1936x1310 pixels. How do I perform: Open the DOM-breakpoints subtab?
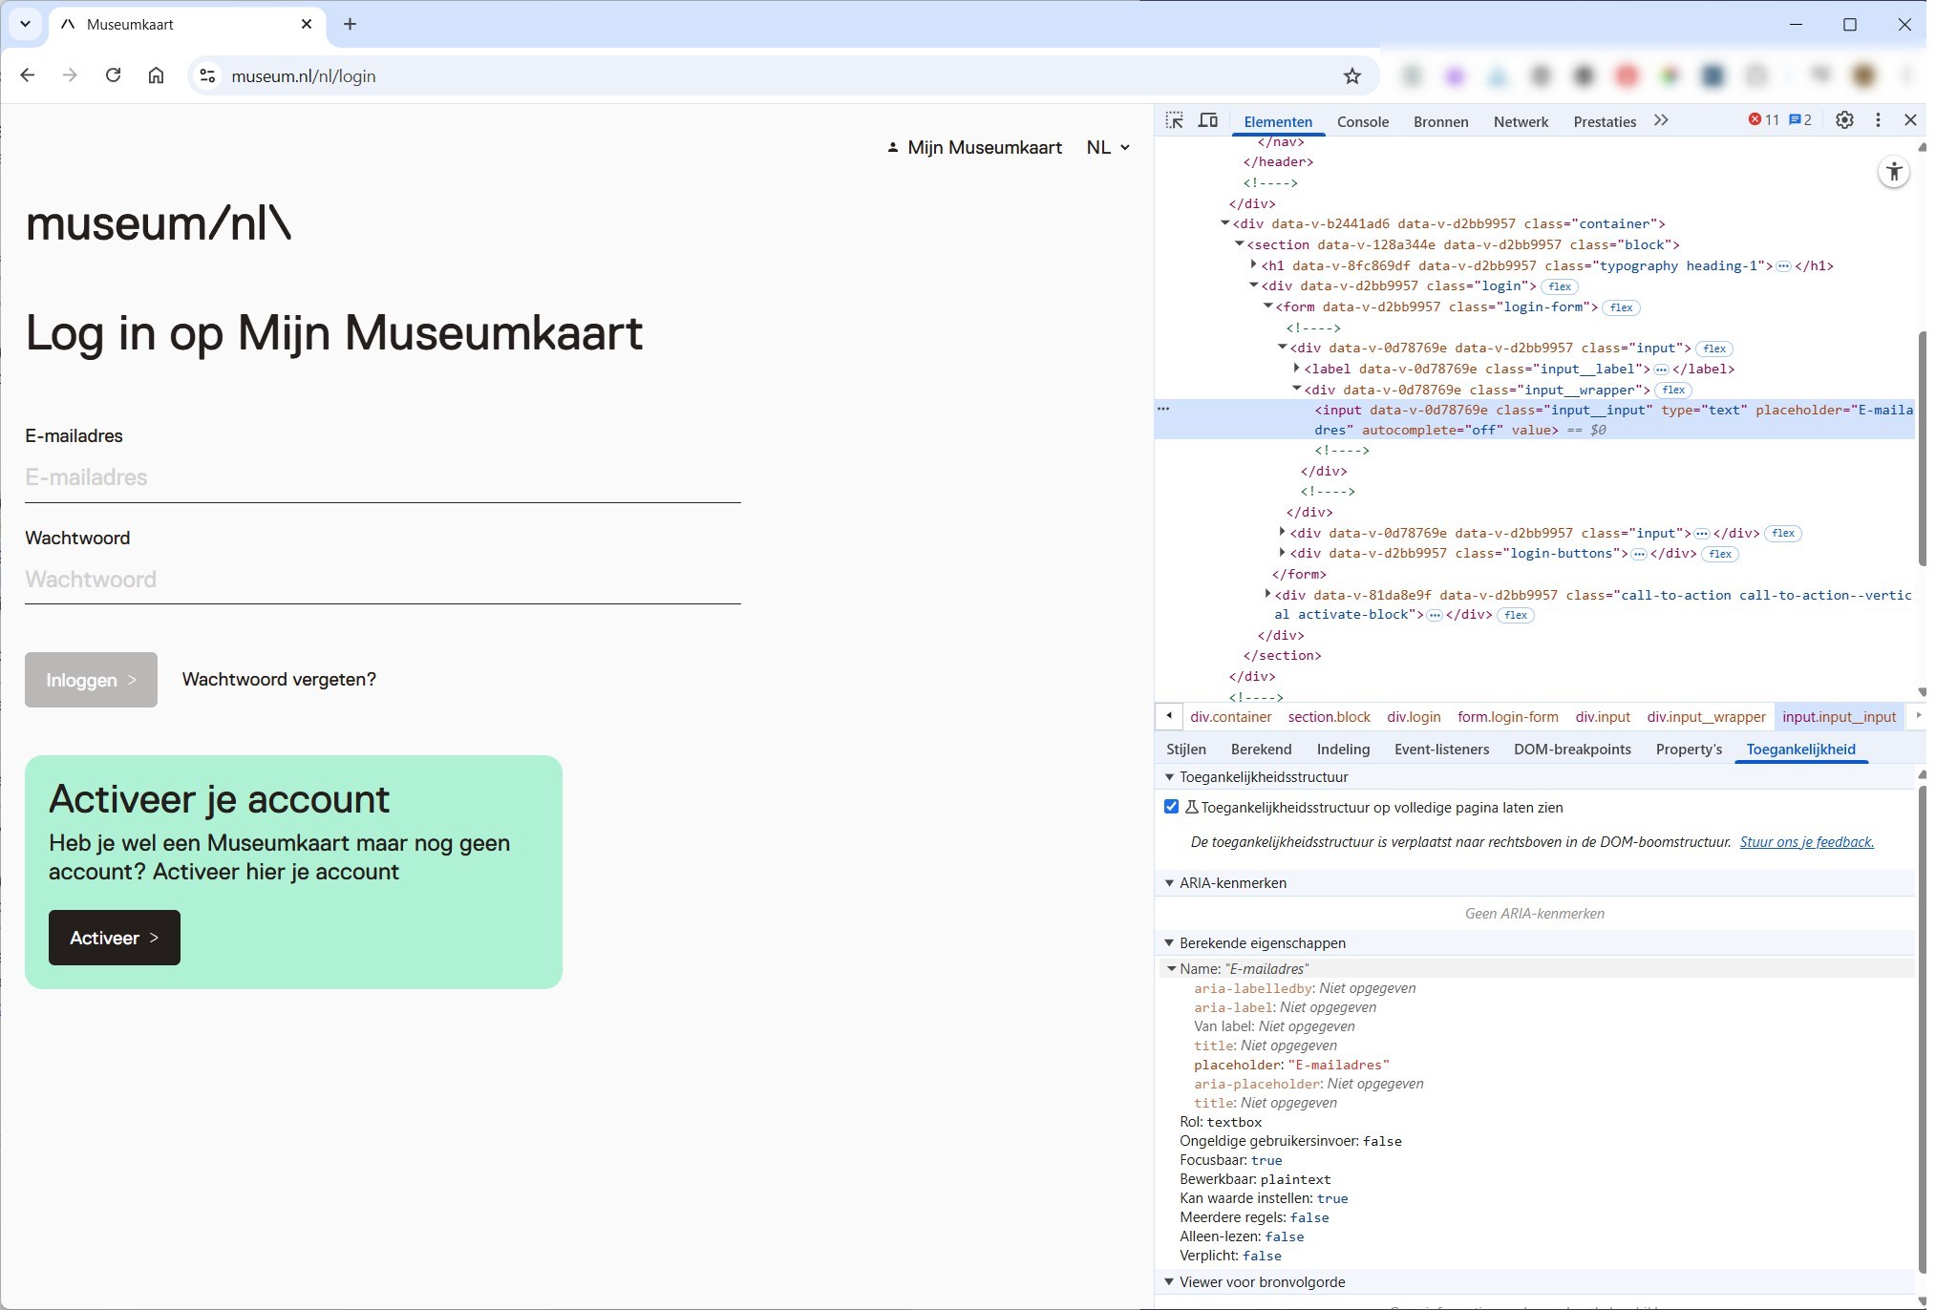coord(1572,750)
